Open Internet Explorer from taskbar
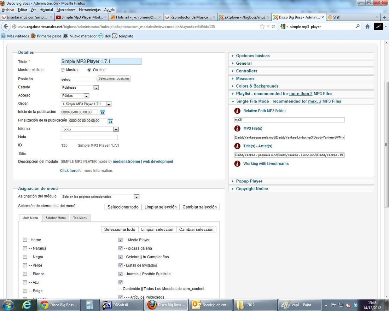Viewport: 389px width, 311px height. coord(26,305)
